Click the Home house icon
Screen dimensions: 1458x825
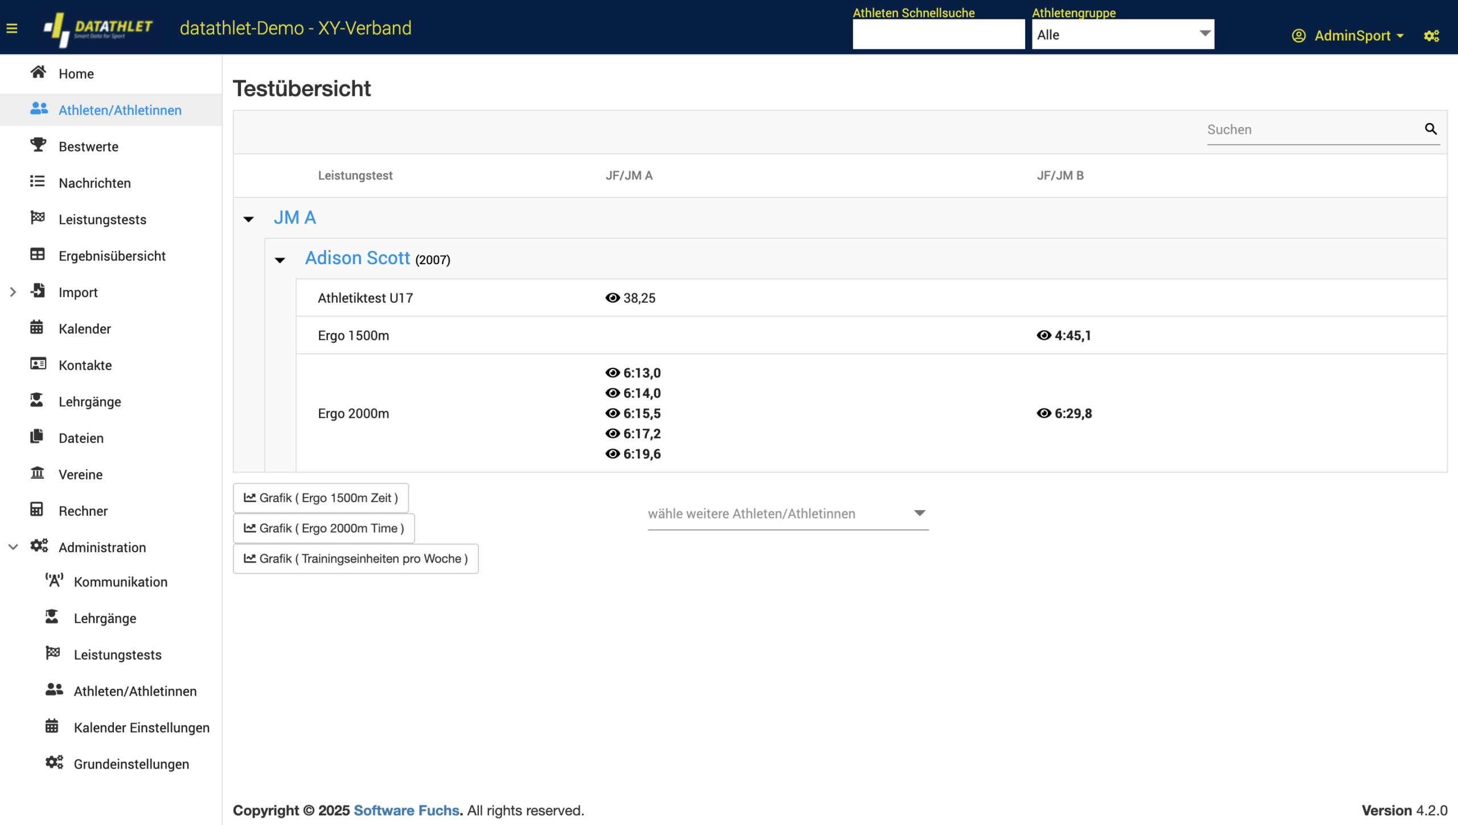[x=38, y=72]
